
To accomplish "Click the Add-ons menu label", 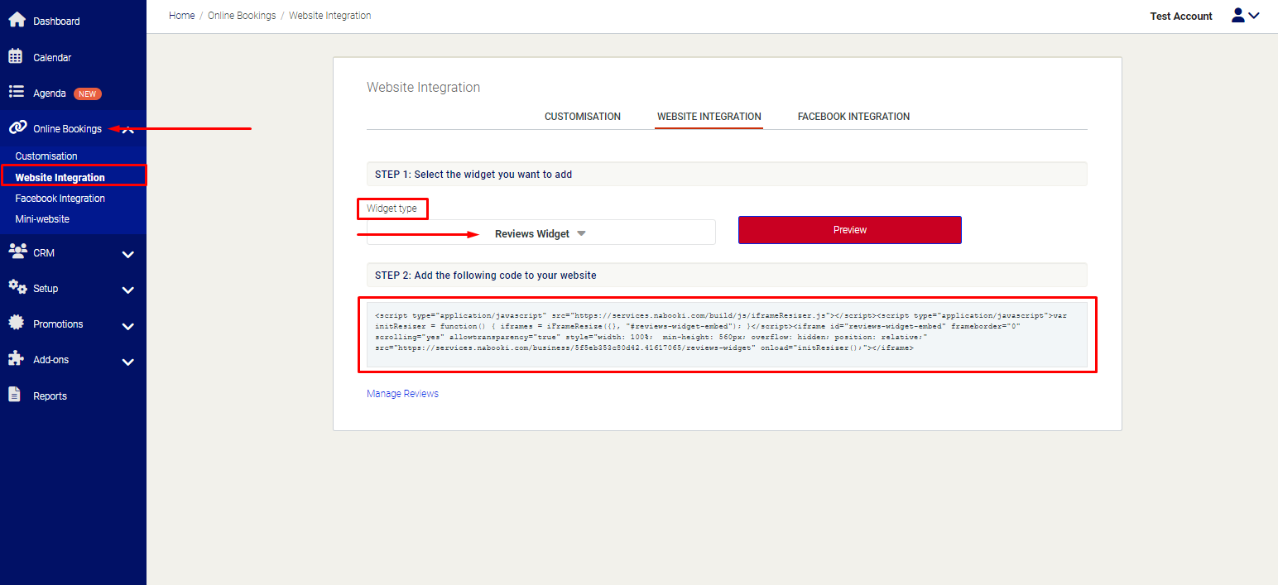I will 51,360.
